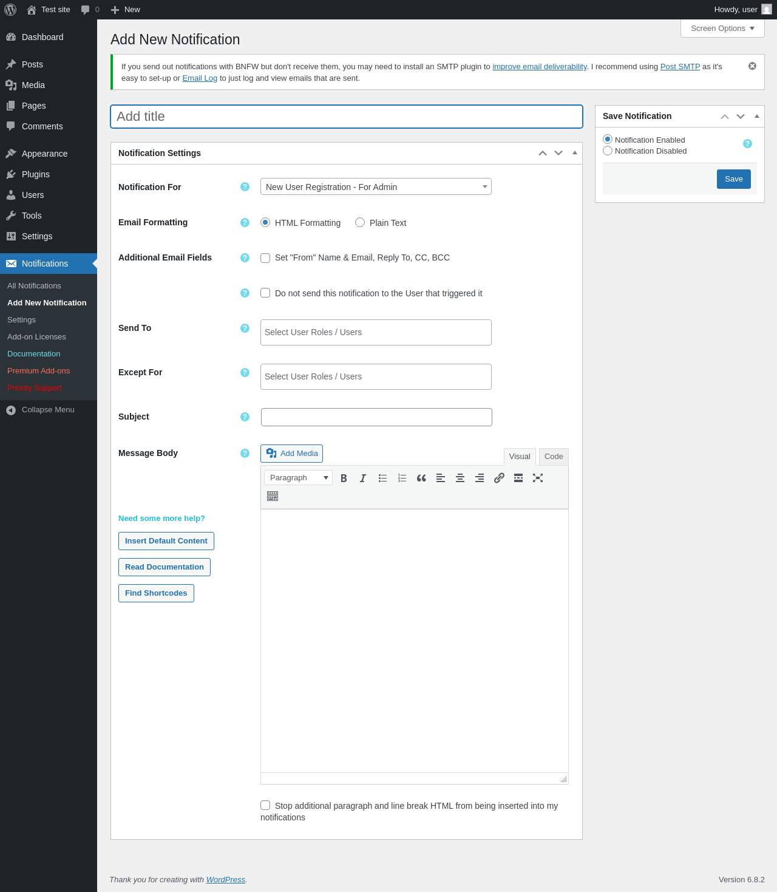The width and height of the screenshot is (777, 892).
Task: Open Test site home link
Action: pyautogui.click(x=49, y=10)
